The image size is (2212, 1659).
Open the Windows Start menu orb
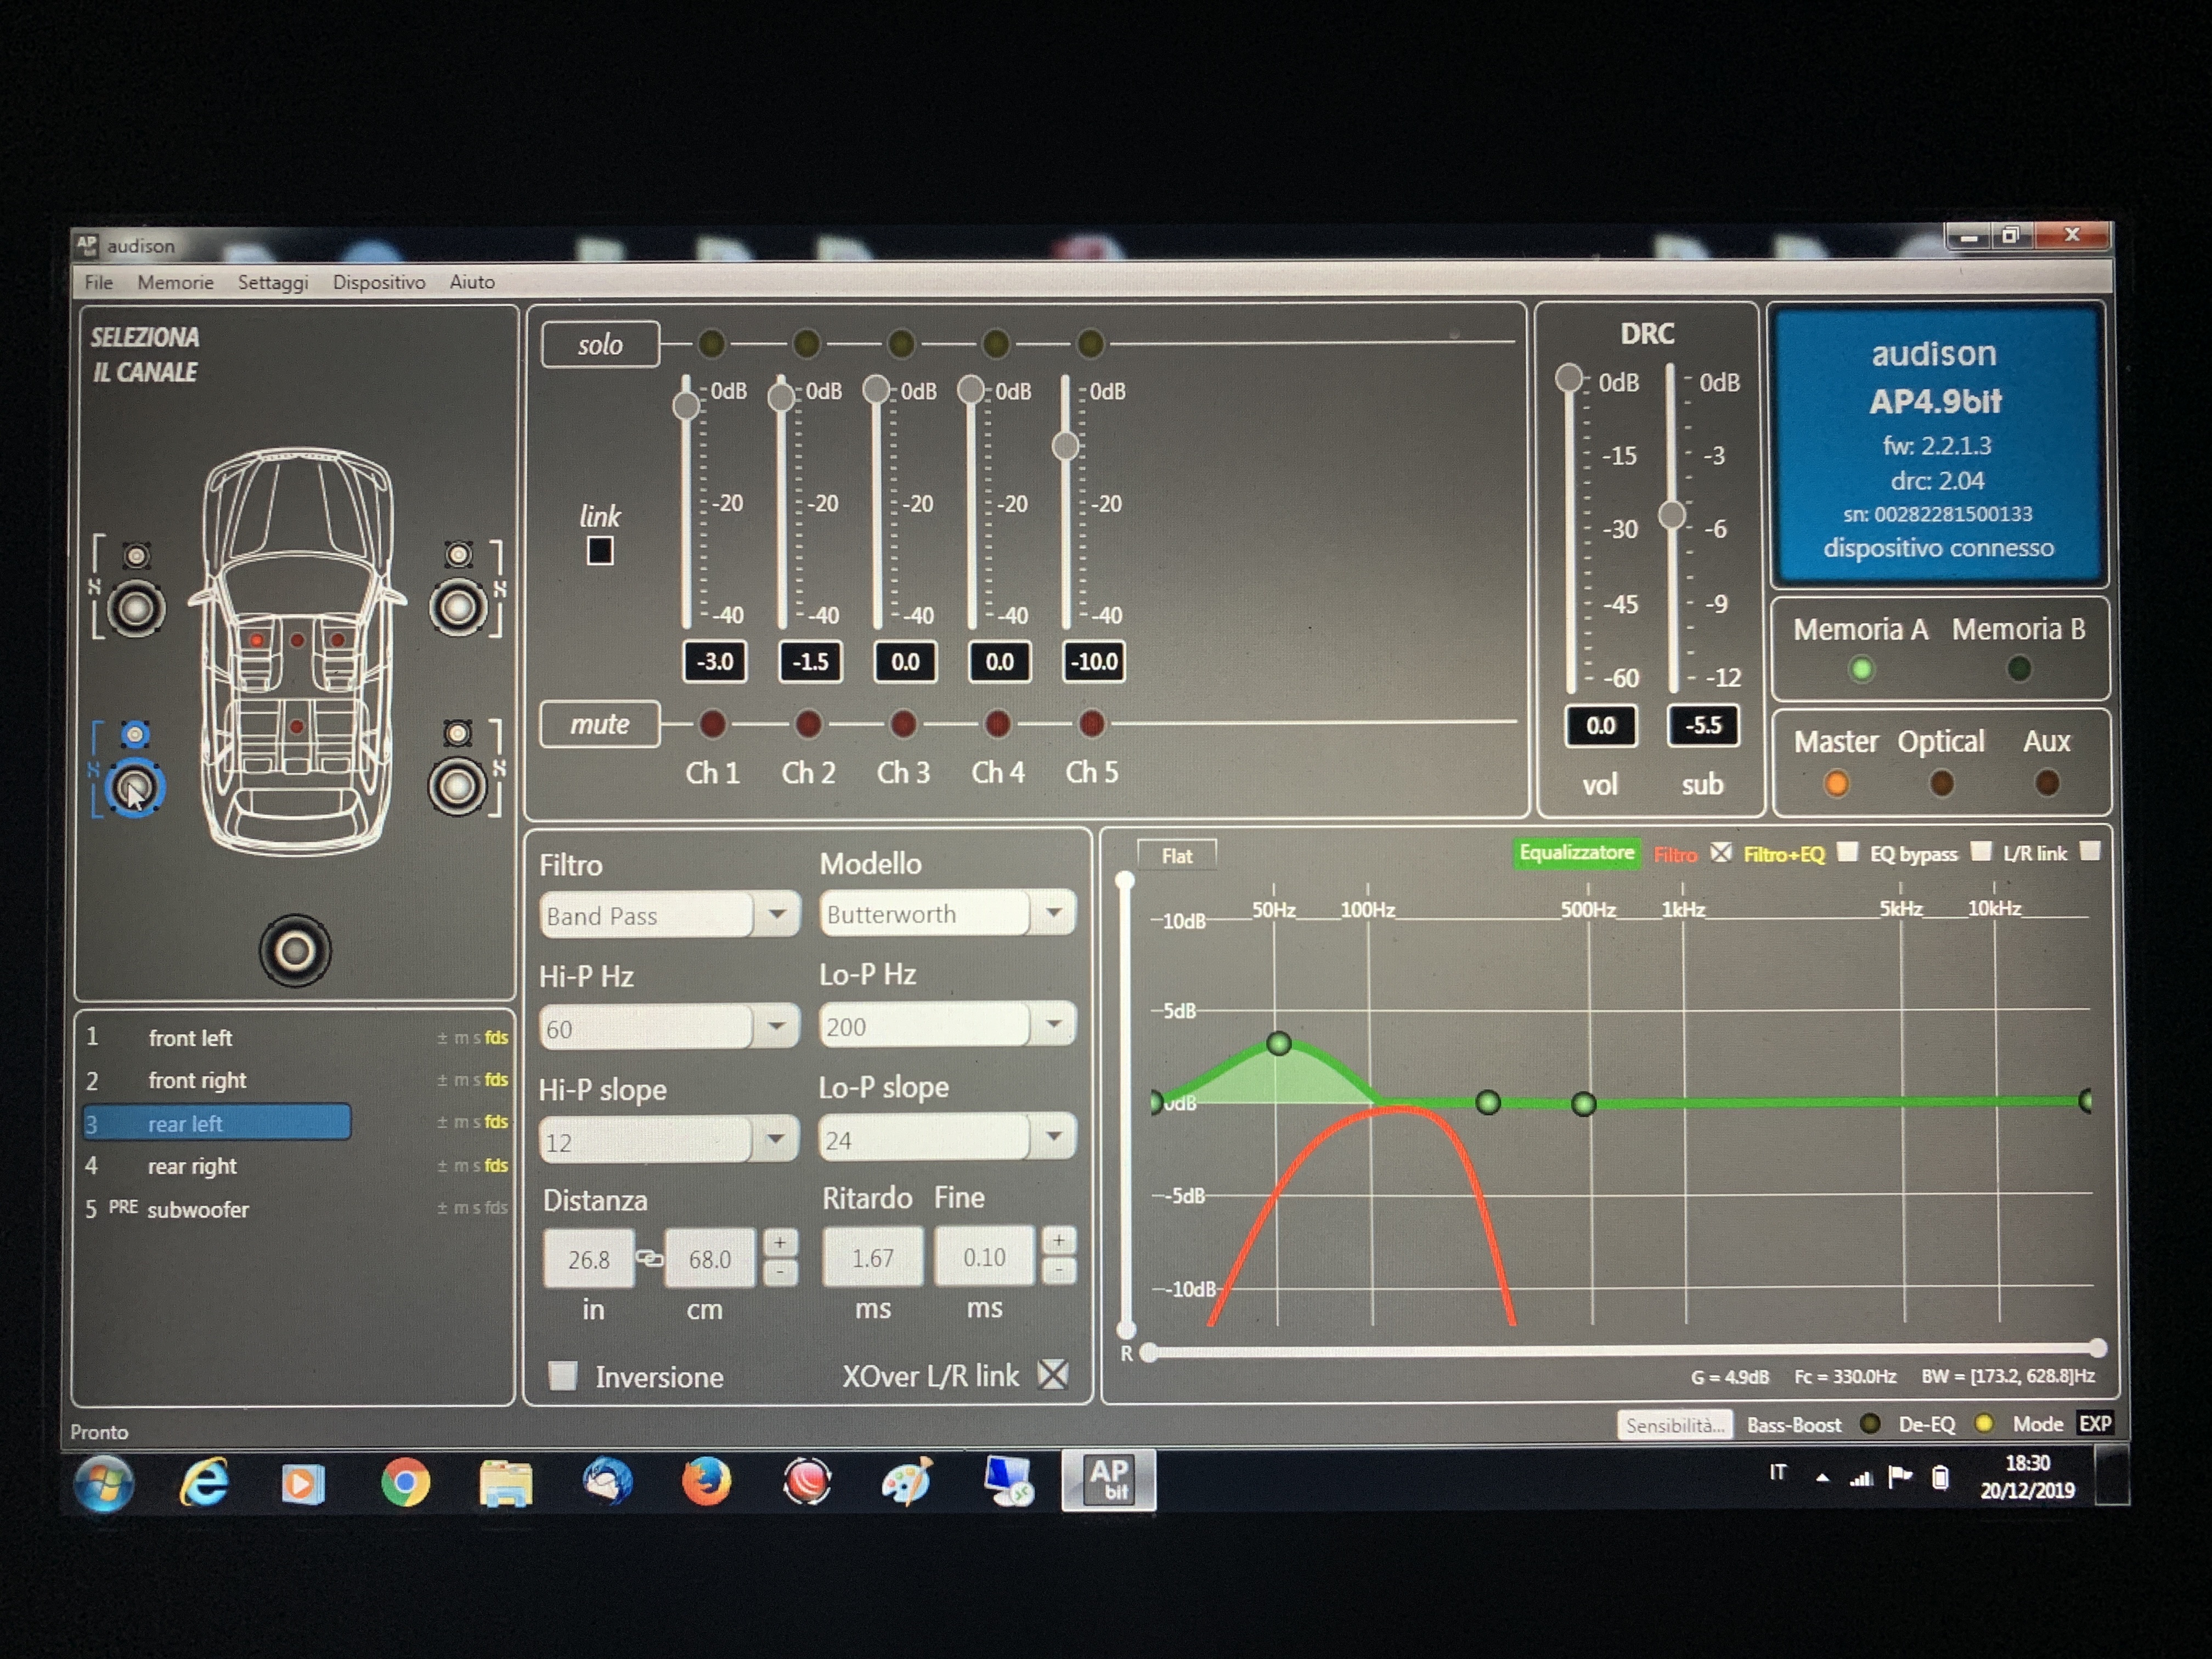coord(104,1483)
